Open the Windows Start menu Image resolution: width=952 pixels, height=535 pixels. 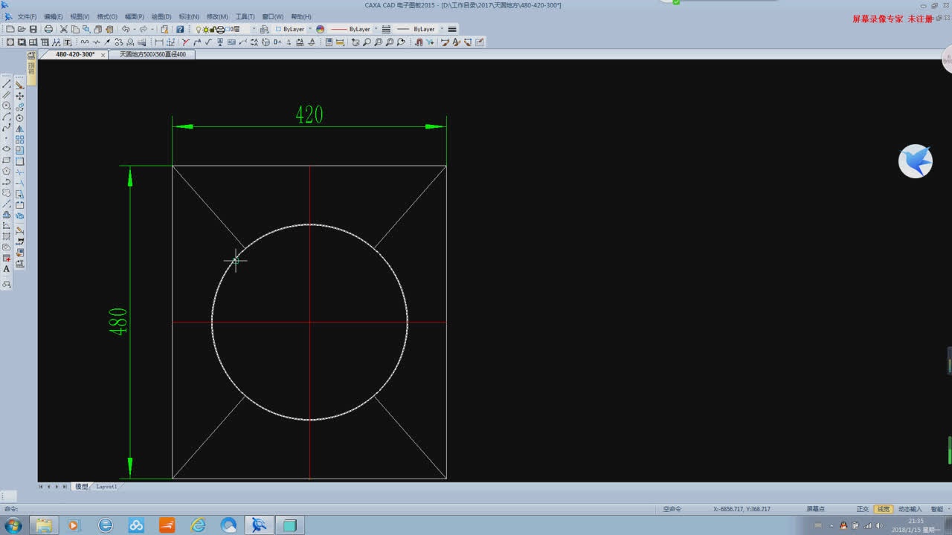[x=13, y=525]
